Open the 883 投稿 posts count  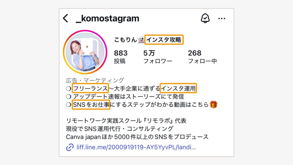tap(120, 57)
